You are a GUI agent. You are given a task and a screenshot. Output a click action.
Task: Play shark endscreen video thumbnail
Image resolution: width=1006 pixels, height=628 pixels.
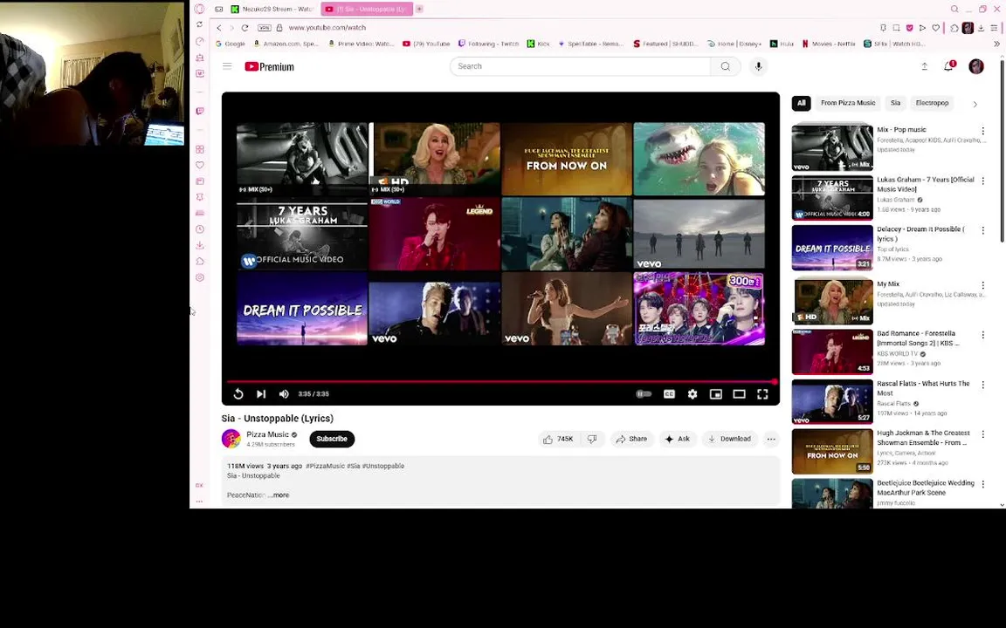(x=699, y=159)
